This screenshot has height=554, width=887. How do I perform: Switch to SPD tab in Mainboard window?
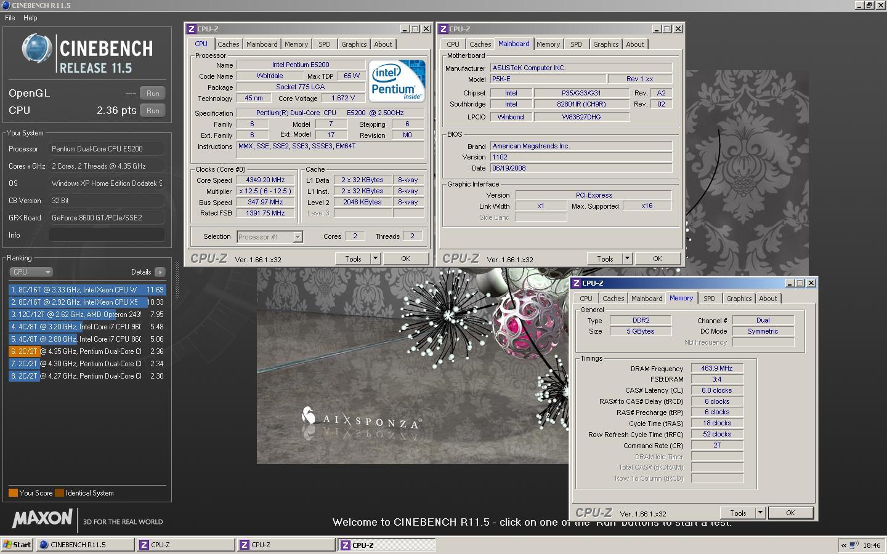[576, 44]
